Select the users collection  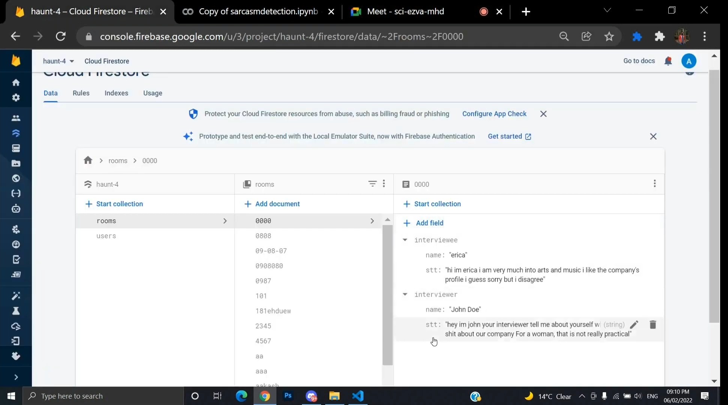[x=106, y=236]
